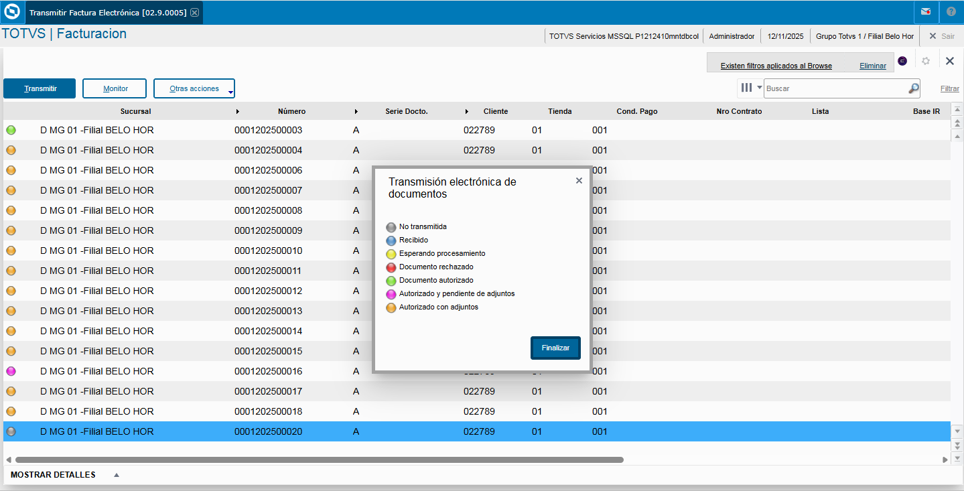
Task: Click gray 'No transmitida' legend ball in dialog
Action: click(x=391, y=227)
